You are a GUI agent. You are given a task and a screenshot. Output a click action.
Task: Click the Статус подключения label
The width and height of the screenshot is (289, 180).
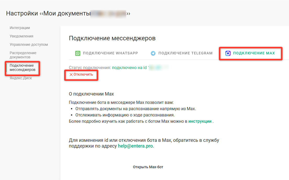[x=90, y=67]
